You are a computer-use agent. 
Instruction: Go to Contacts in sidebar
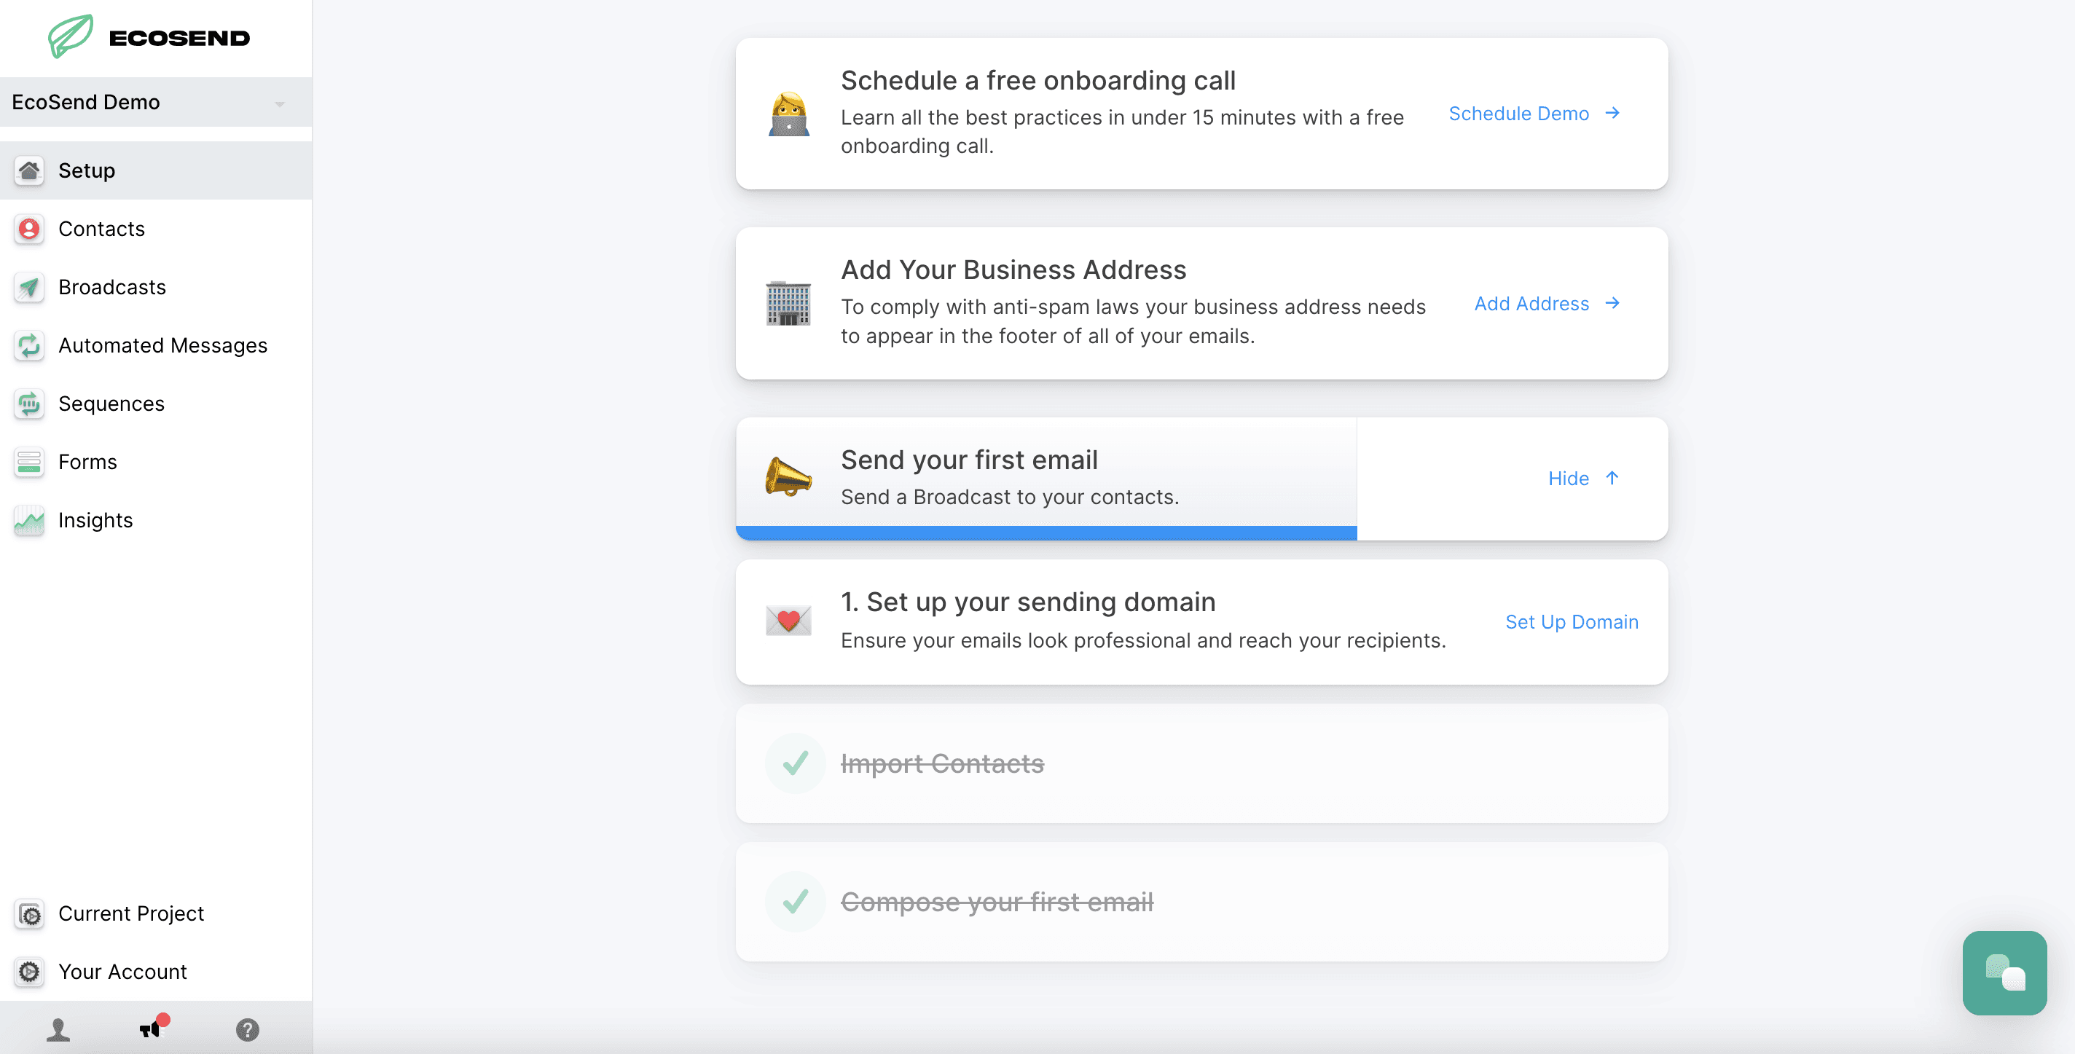click(x=101, y=229)
